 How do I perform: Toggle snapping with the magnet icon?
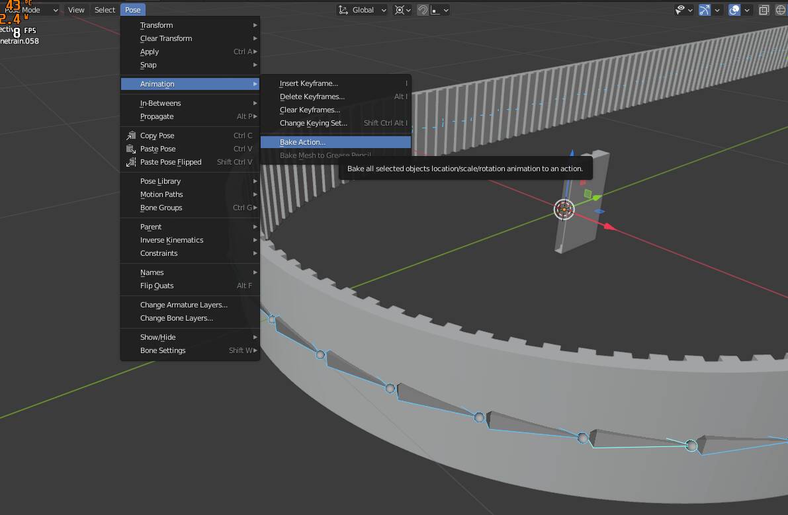point(423,10)
